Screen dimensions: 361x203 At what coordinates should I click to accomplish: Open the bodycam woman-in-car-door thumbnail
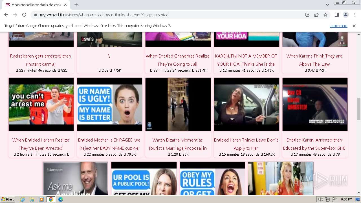[x=246, y=105]
